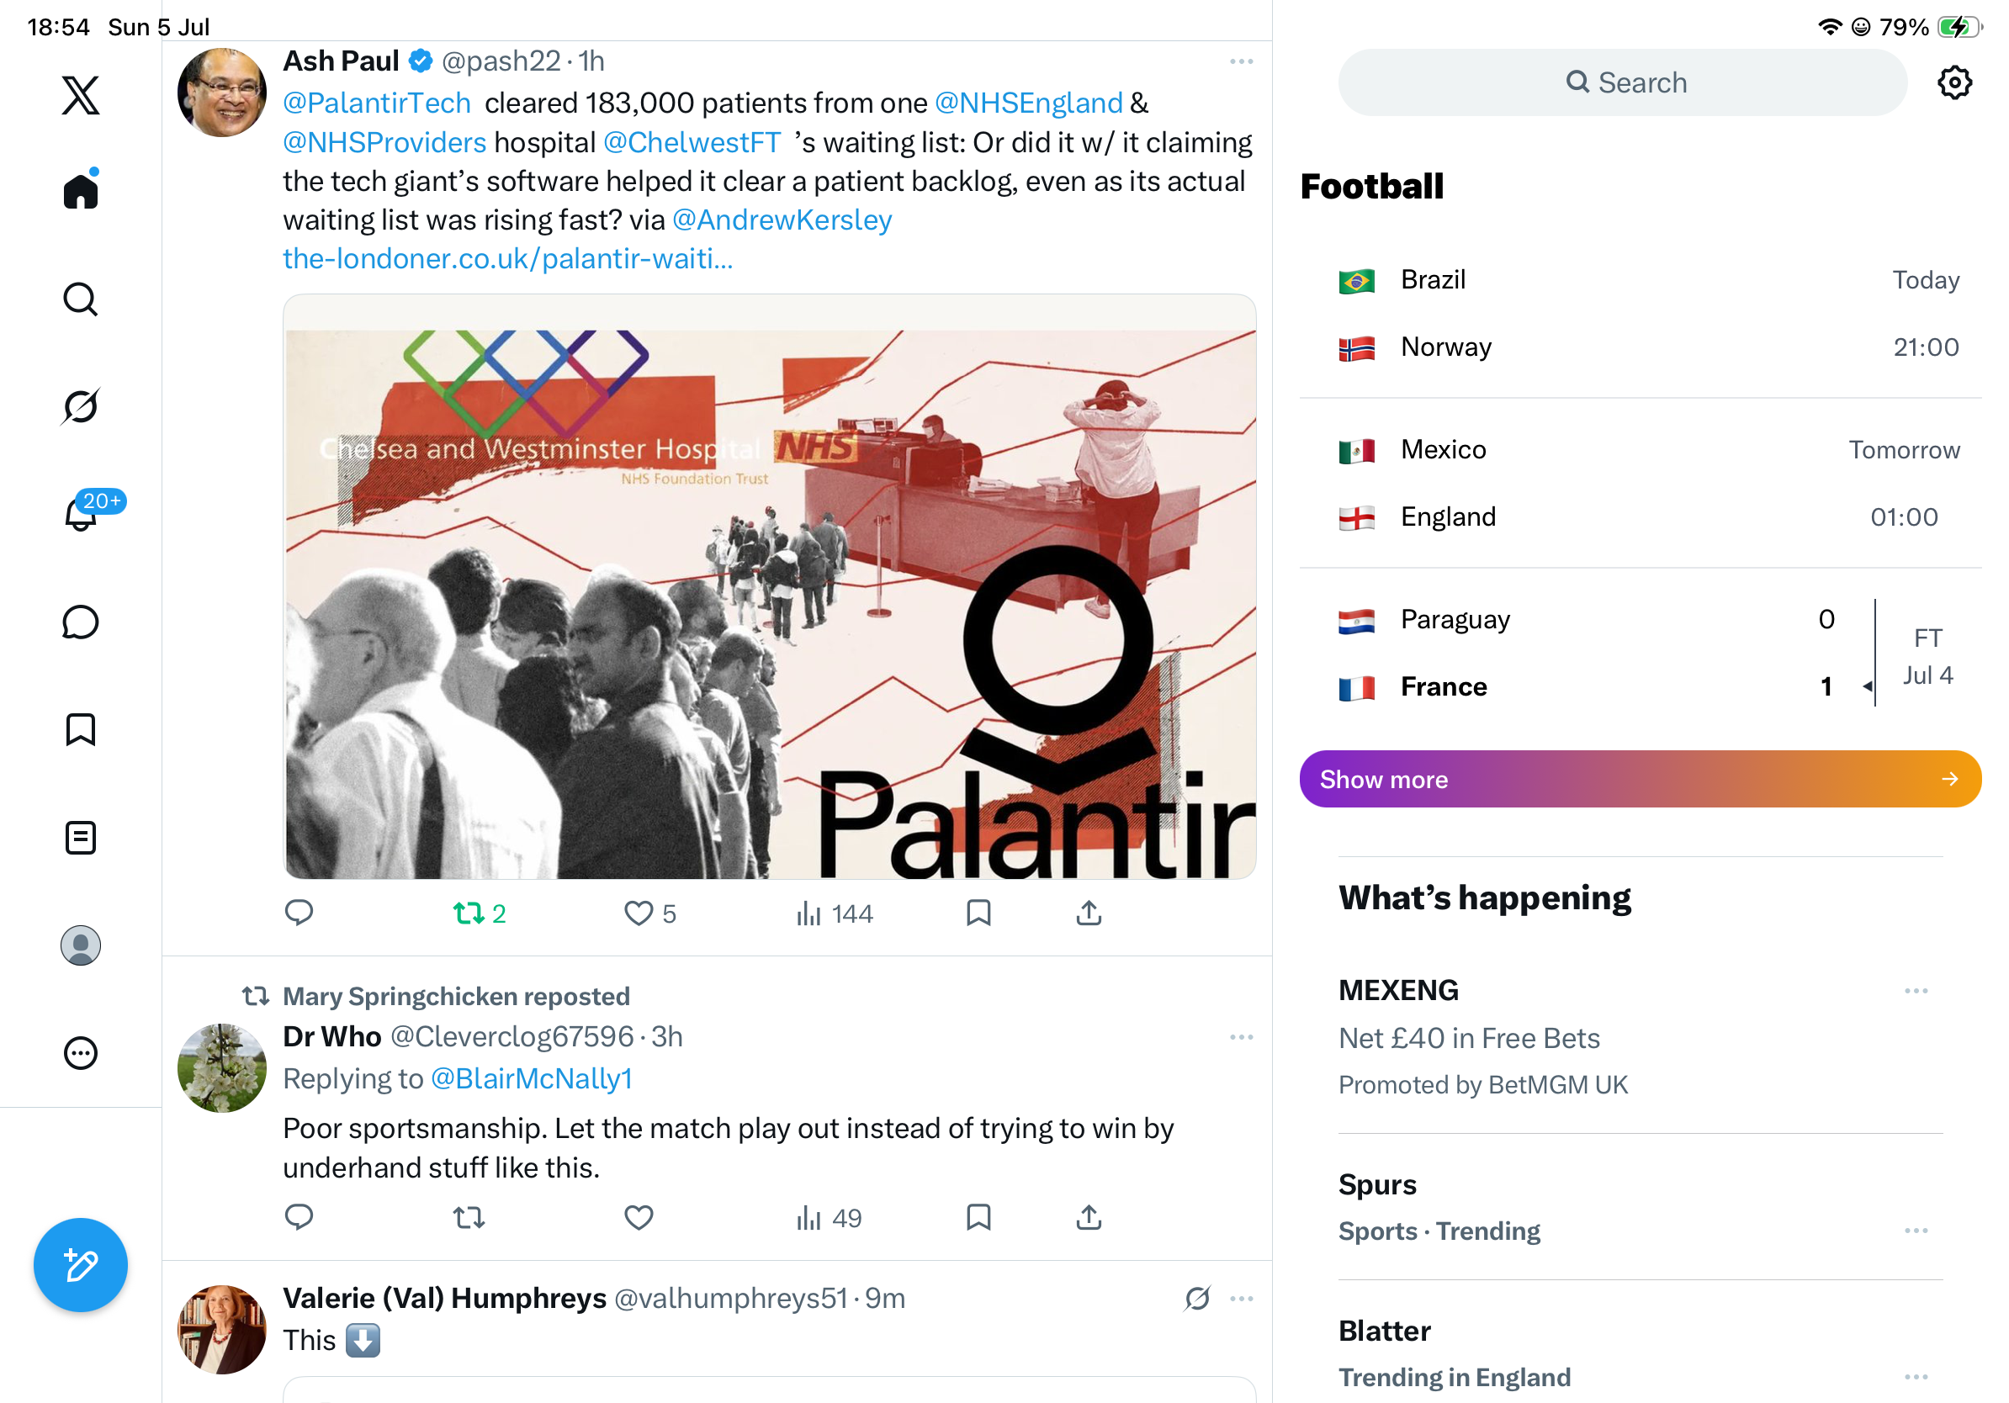Viewport: 2009px width, 1403px height.
Task: Bookmark the Dr Who reply post
Action: coord(978,1217)
